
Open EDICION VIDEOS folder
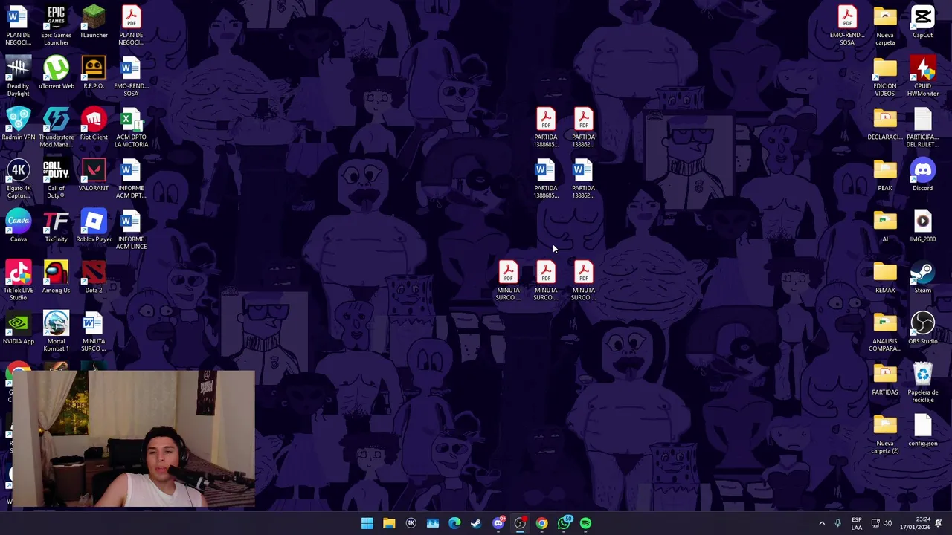[885, 77]
